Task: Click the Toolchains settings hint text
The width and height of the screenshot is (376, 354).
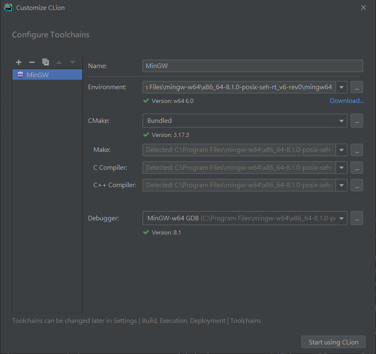Action: coord(137,321)
